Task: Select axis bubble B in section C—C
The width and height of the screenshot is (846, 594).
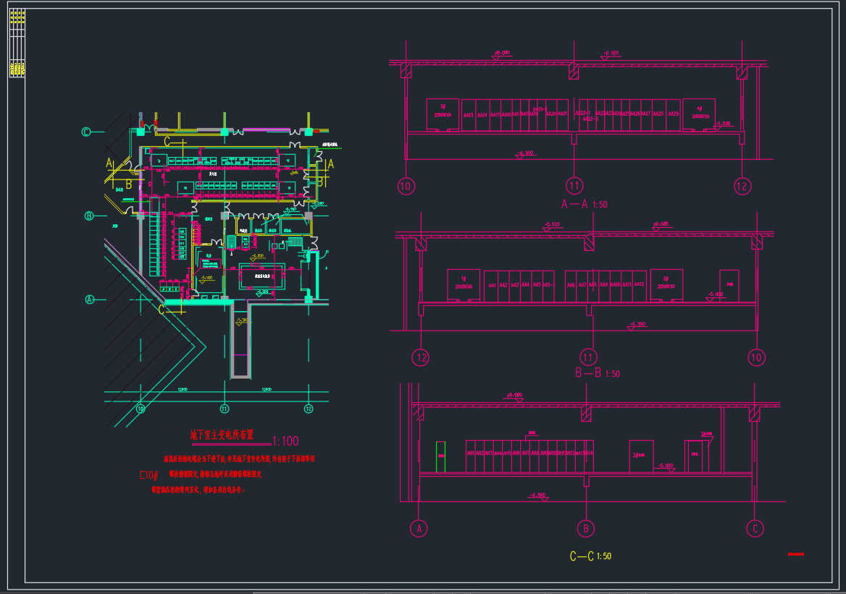Action: (585, 528)
